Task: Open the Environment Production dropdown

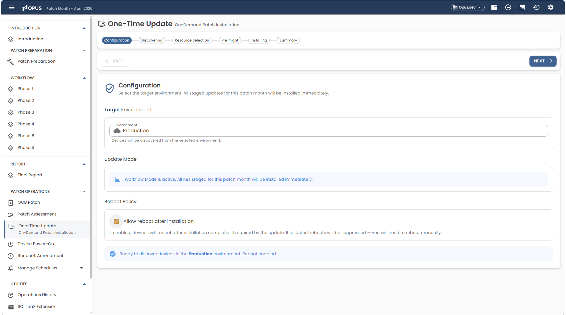Action: point(328,131)
